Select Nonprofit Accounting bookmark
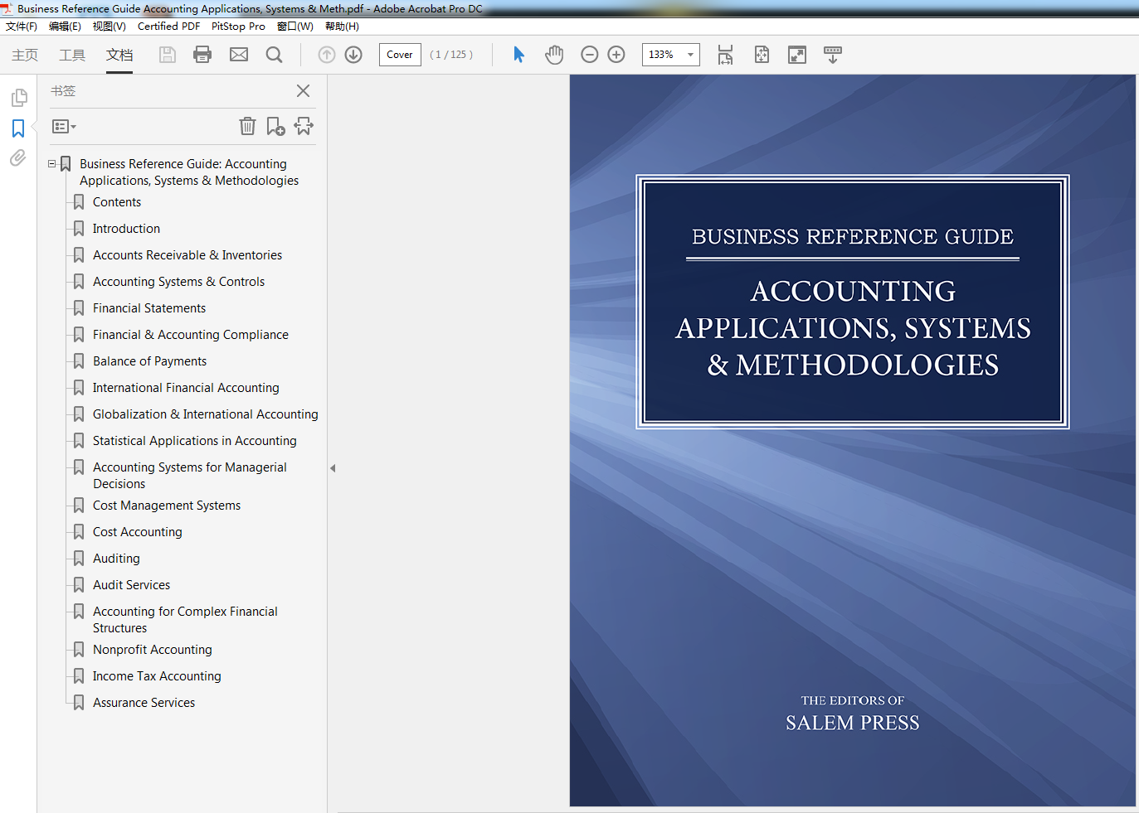 [x=153, y=650]
